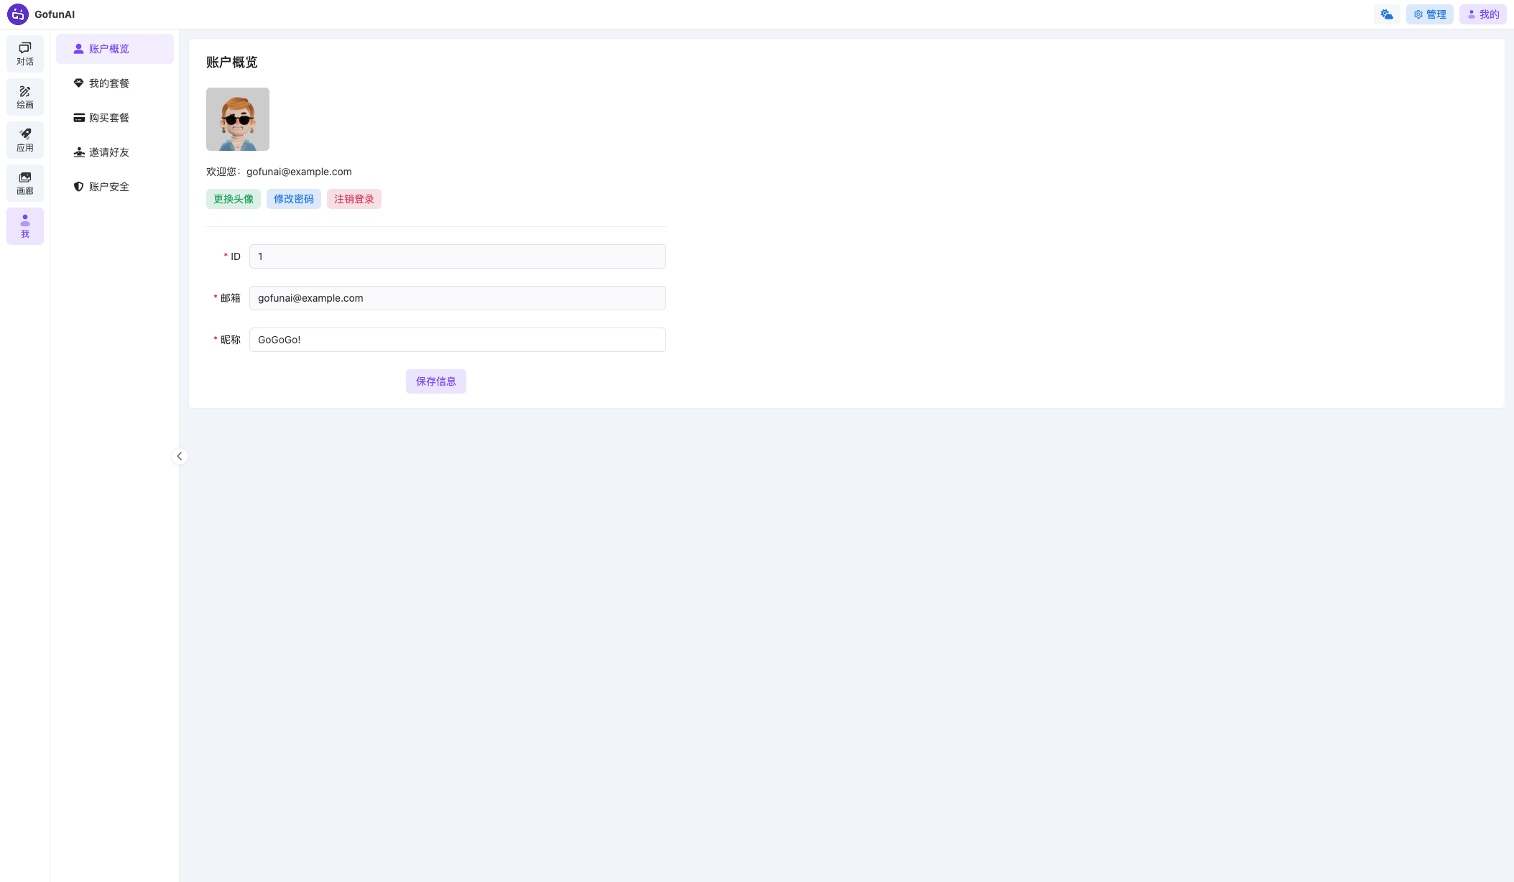Click the 更换头像 button
Screen dimensions: 1514x882
coord(234,199)
